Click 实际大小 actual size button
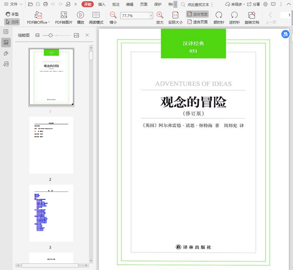Screen dimensions: 293x270 tap(175, 18)
